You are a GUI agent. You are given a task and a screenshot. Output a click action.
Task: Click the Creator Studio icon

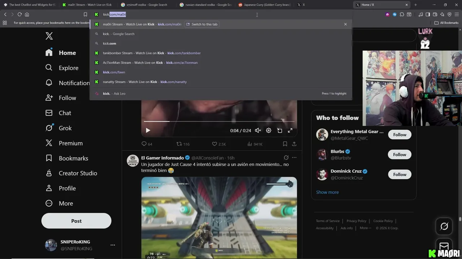(49, 173)
